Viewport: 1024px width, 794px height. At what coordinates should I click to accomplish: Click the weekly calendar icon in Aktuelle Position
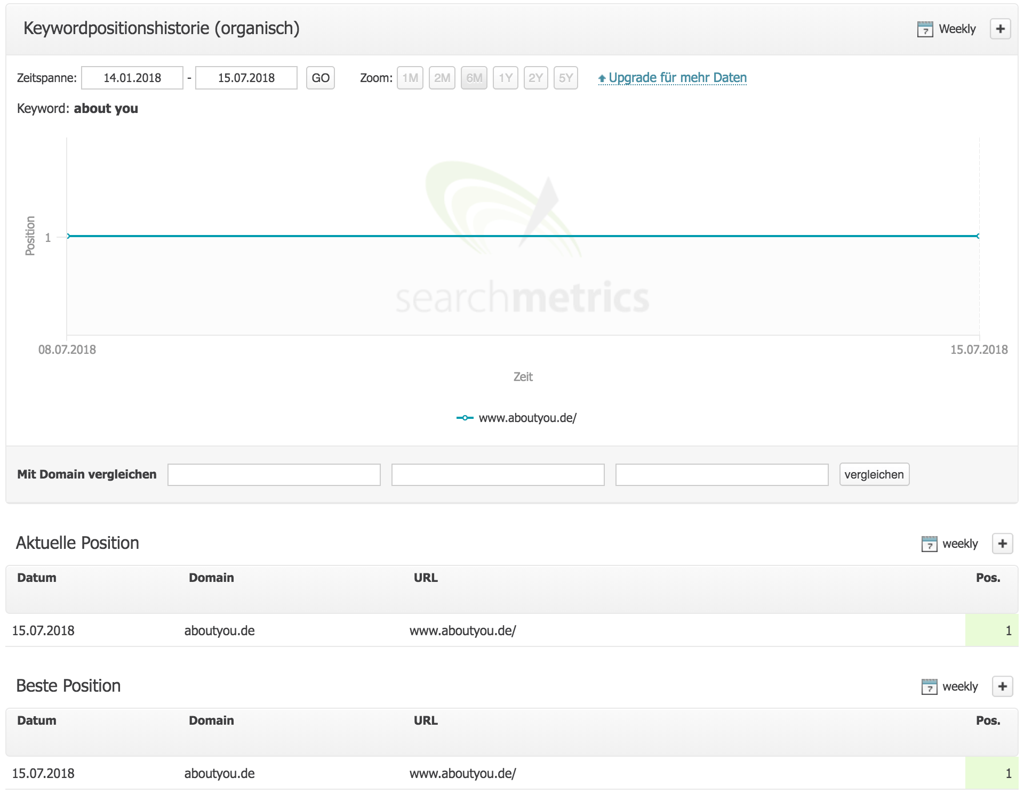[x=929, y=544]
